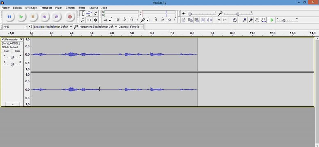The image size is (319, 147).
Task: Open recording meter dropdown arrow
Action: (x=148, y=20)
